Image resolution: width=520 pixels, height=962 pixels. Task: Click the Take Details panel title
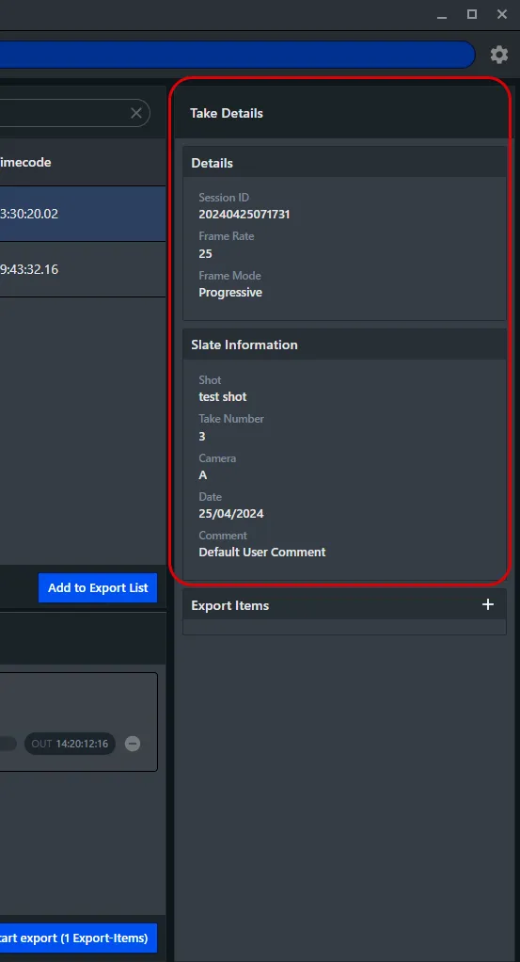[x=227, y=113]
